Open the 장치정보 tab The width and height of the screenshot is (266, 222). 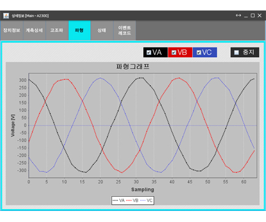point(12,30)
